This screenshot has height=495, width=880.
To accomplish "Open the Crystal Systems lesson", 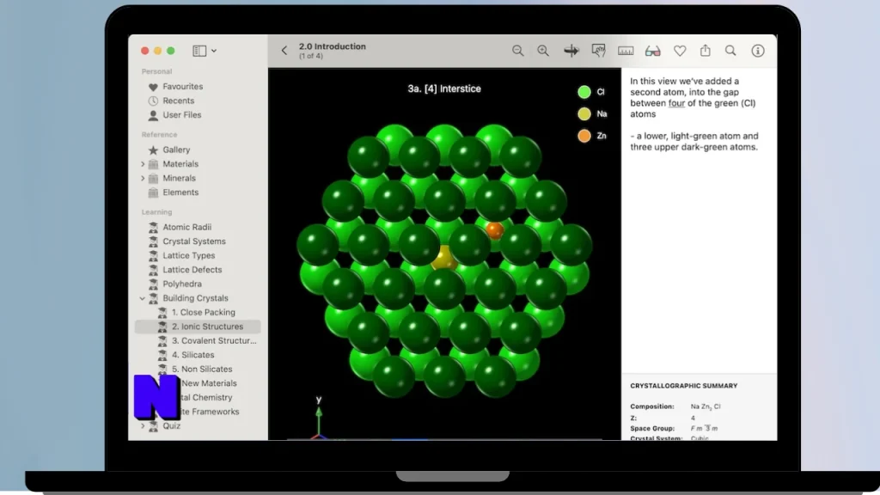I will point(194,241).
